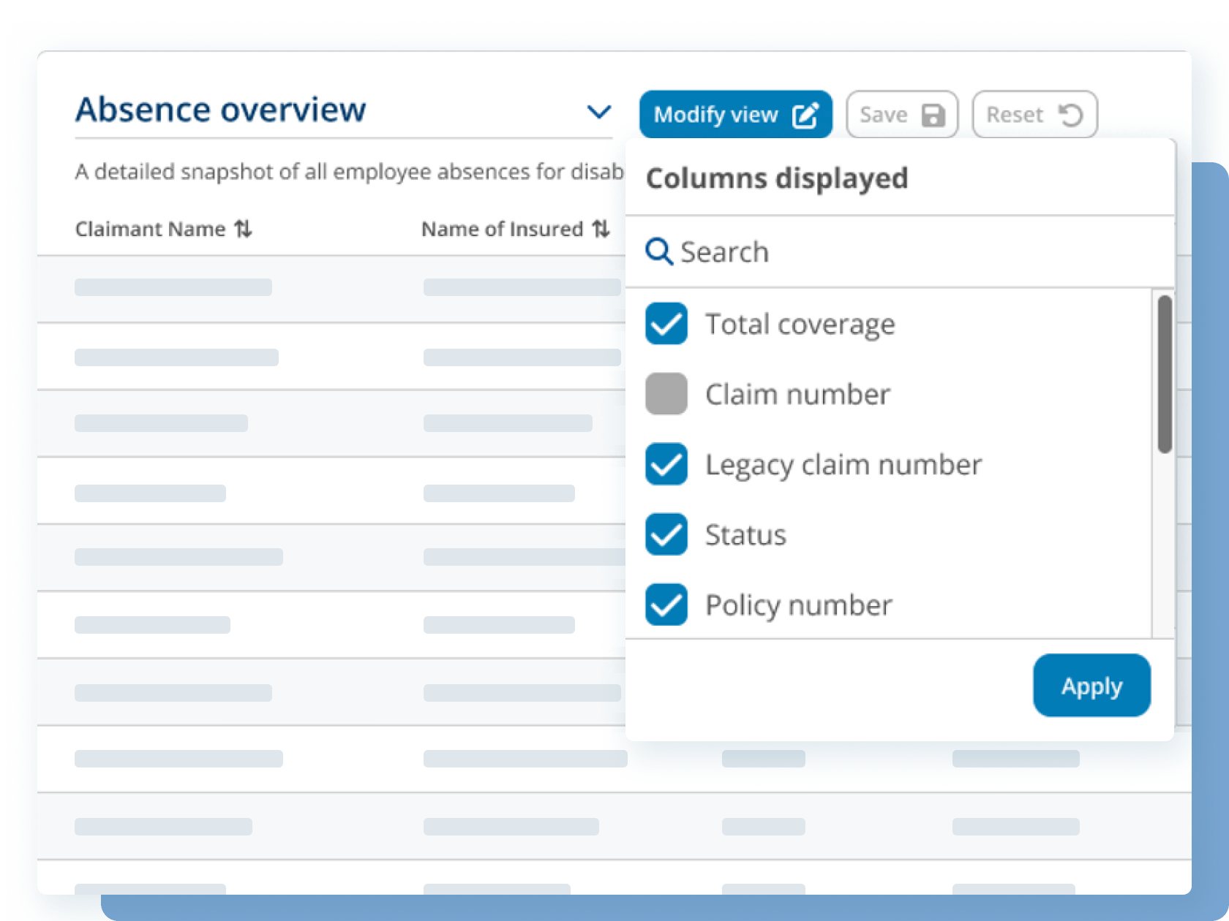Toggle off the Policy number column
The width and height of the screenshot is (1229, 921).
(x=666, y=604)
